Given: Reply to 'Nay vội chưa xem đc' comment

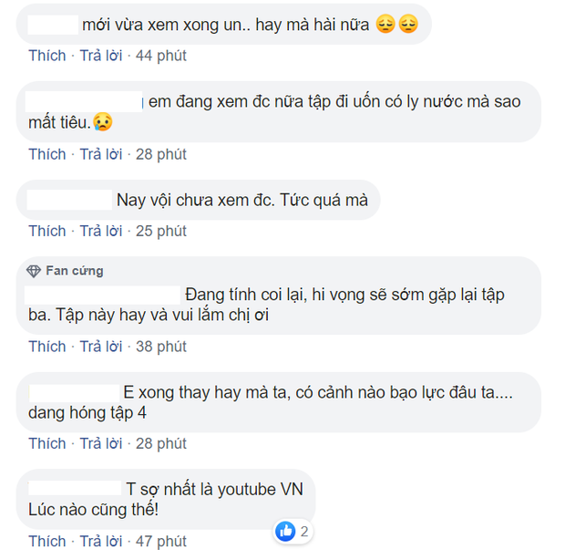Looking at the screenshot, I should click(x=101, y=231).
